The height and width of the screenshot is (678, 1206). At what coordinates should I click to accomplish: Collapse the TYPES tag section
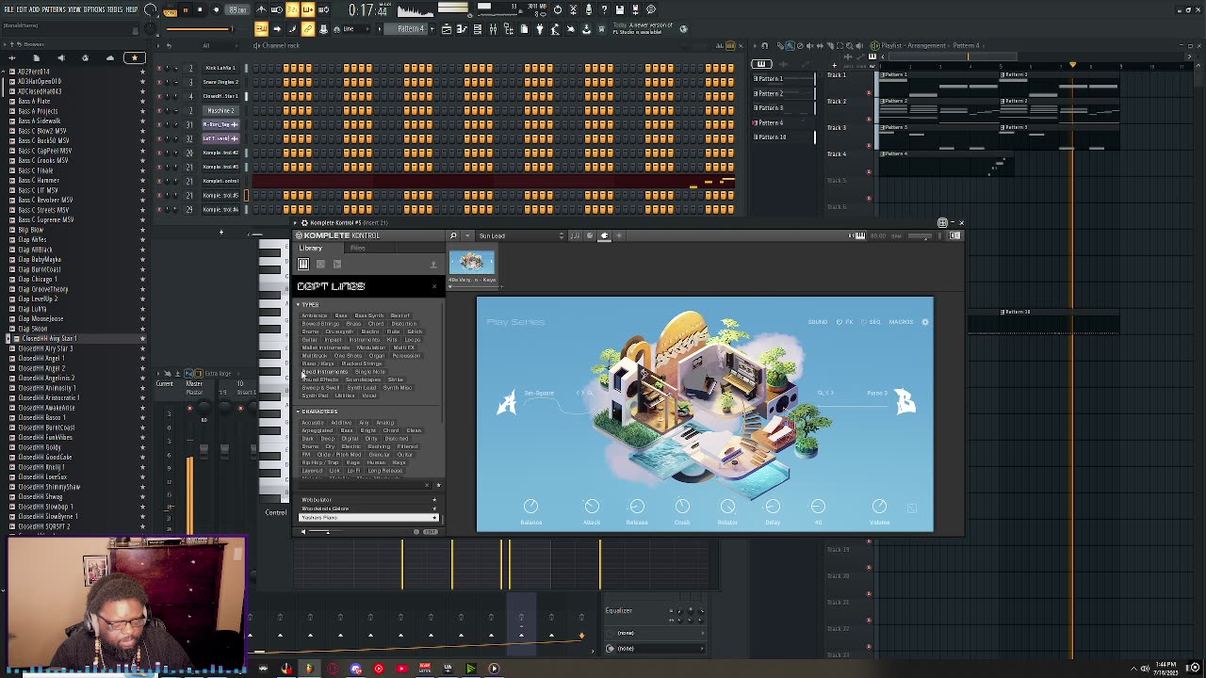pyautogui.click(x=299, y=305)
